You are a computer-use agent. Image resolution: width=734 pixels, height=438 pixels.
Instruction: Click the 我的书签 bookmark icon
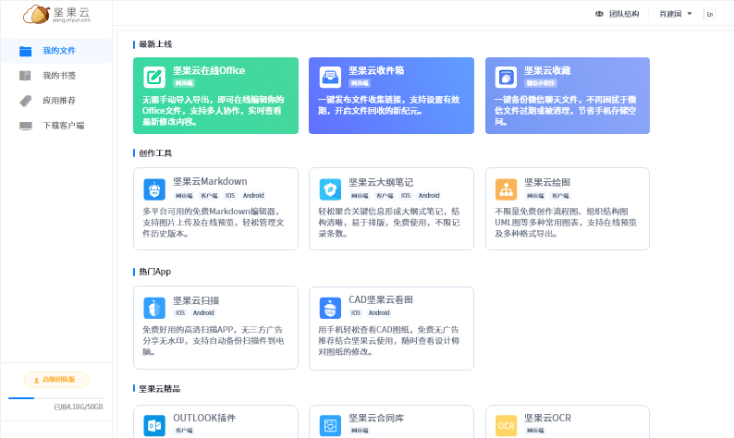point(25,76)
